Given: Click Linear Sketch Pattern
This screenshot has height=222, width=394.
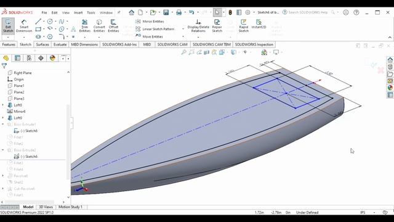Looking at the screenshot, I should coord(155,29).
